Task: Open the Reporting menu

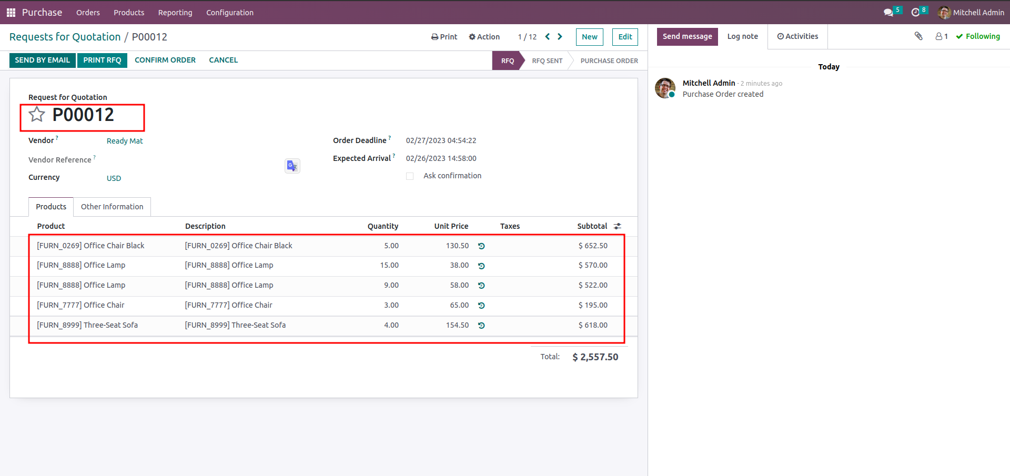Action: (175, 12)
